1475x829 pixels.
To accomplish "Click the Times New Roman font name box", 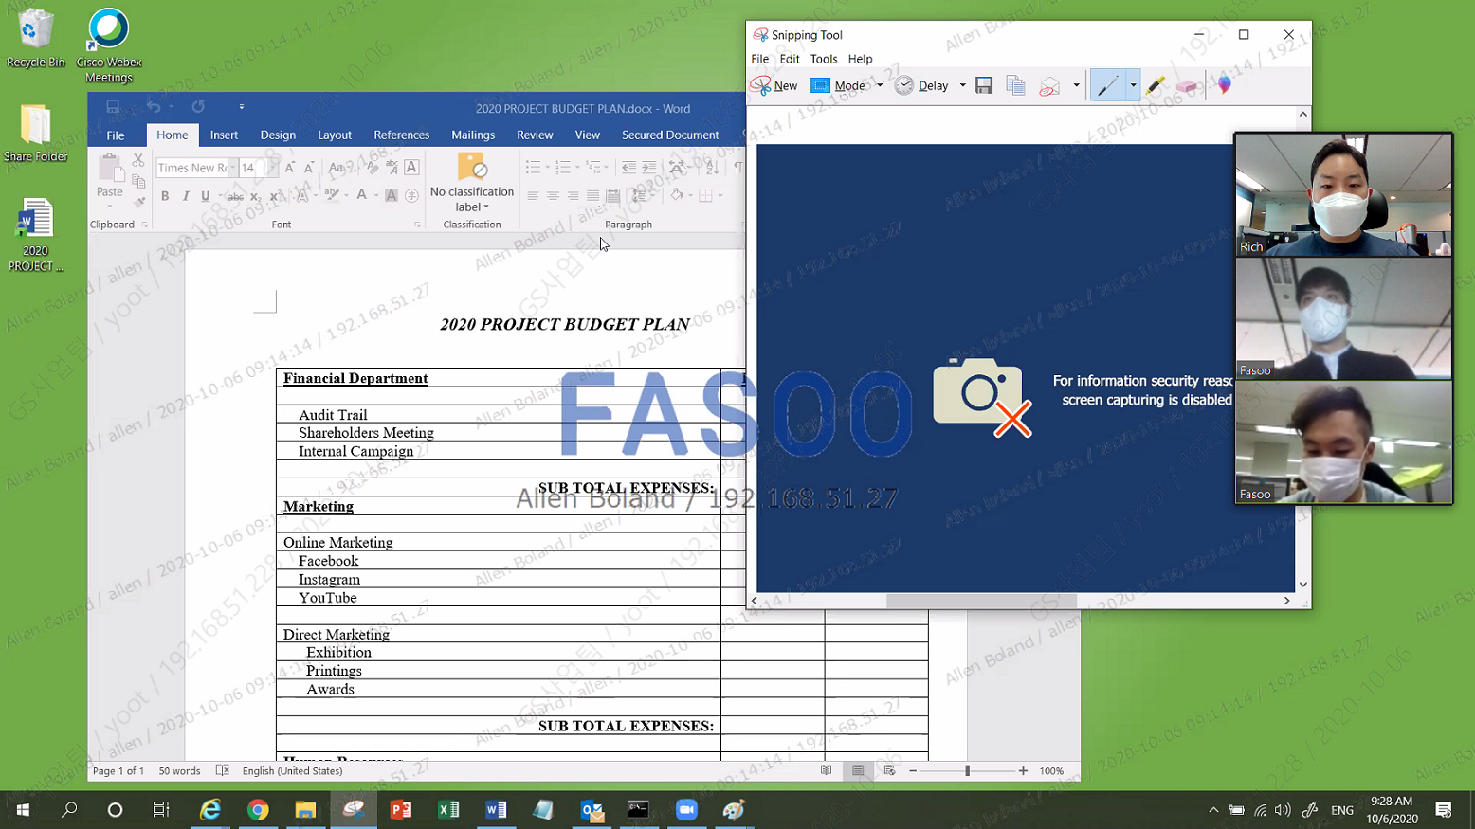I will (191, 168).
